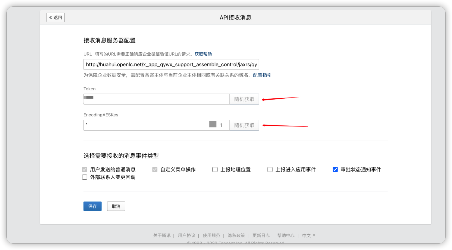
Task: Open the 获取帮助 link
Action: click(203, 54)
